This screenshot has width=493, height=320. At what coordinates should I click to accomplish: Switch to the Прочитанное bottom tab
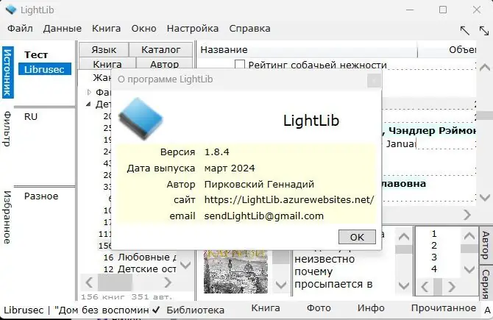[x=443, y=307]
